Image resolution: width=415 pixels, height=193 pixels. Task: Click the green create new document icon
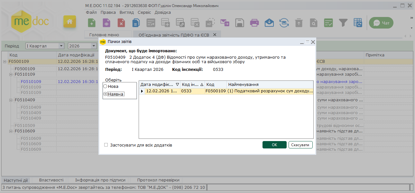coord(92,23)
